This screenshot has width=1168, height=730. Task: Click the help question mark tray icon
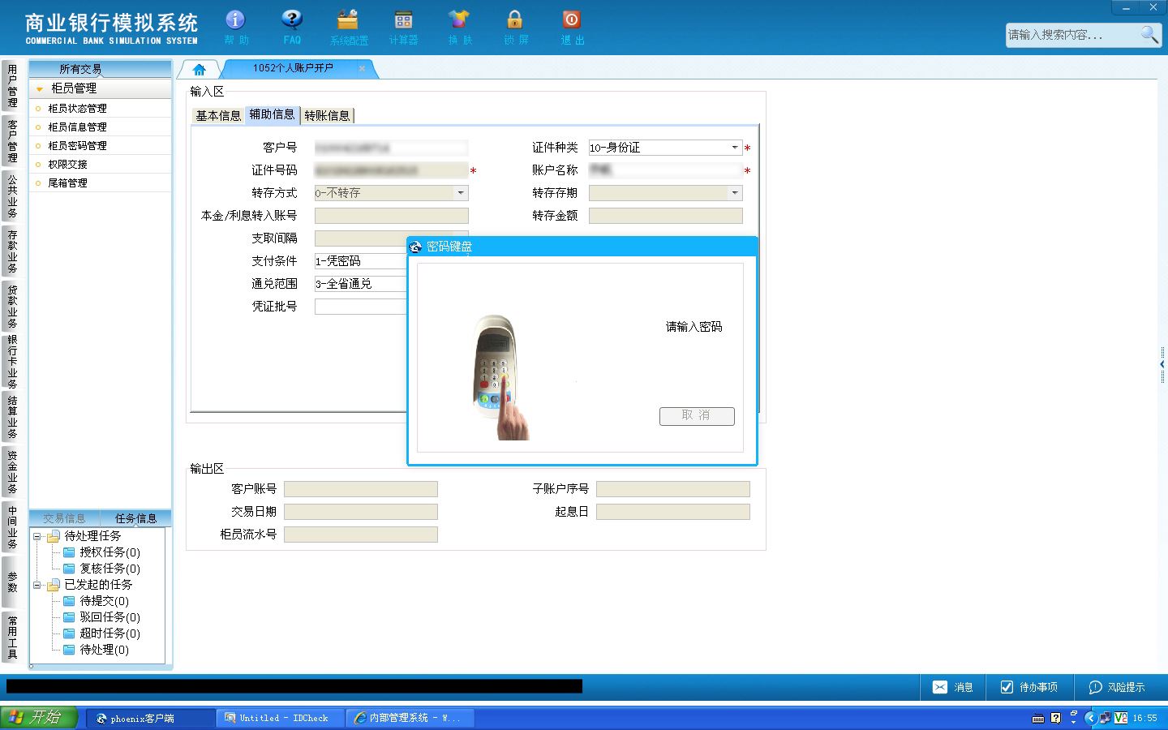point(1055,718)
